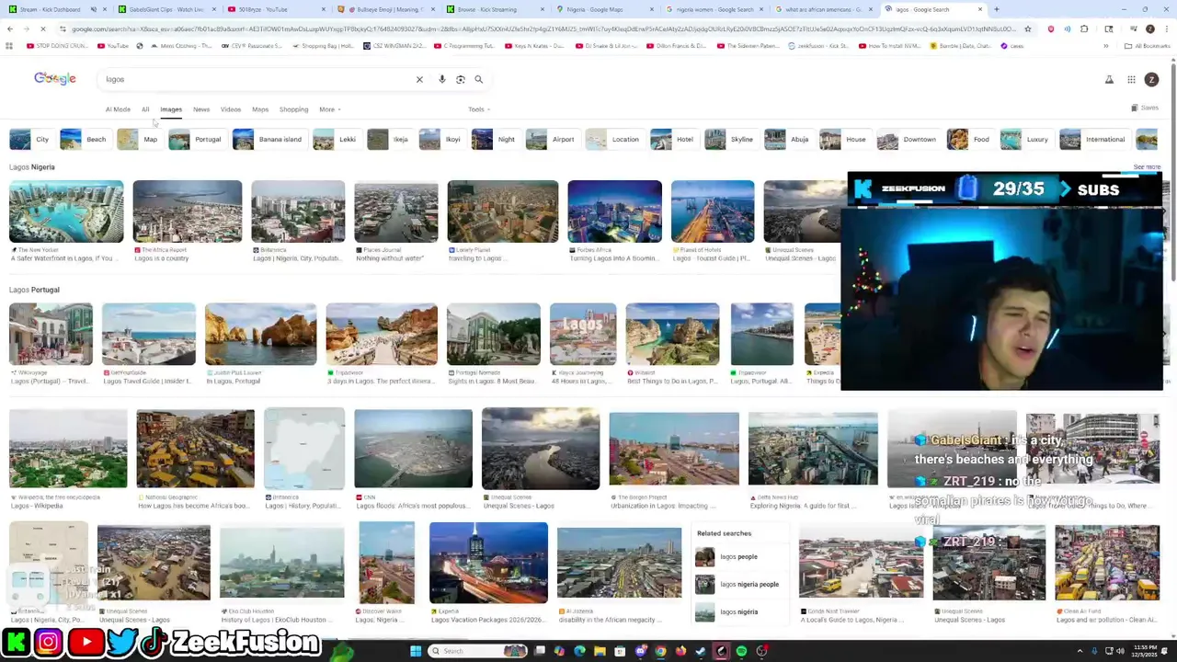The image size is (1177, 662).
Task: Open National Geographic yellow buses image
Action: tap(195, 449)
